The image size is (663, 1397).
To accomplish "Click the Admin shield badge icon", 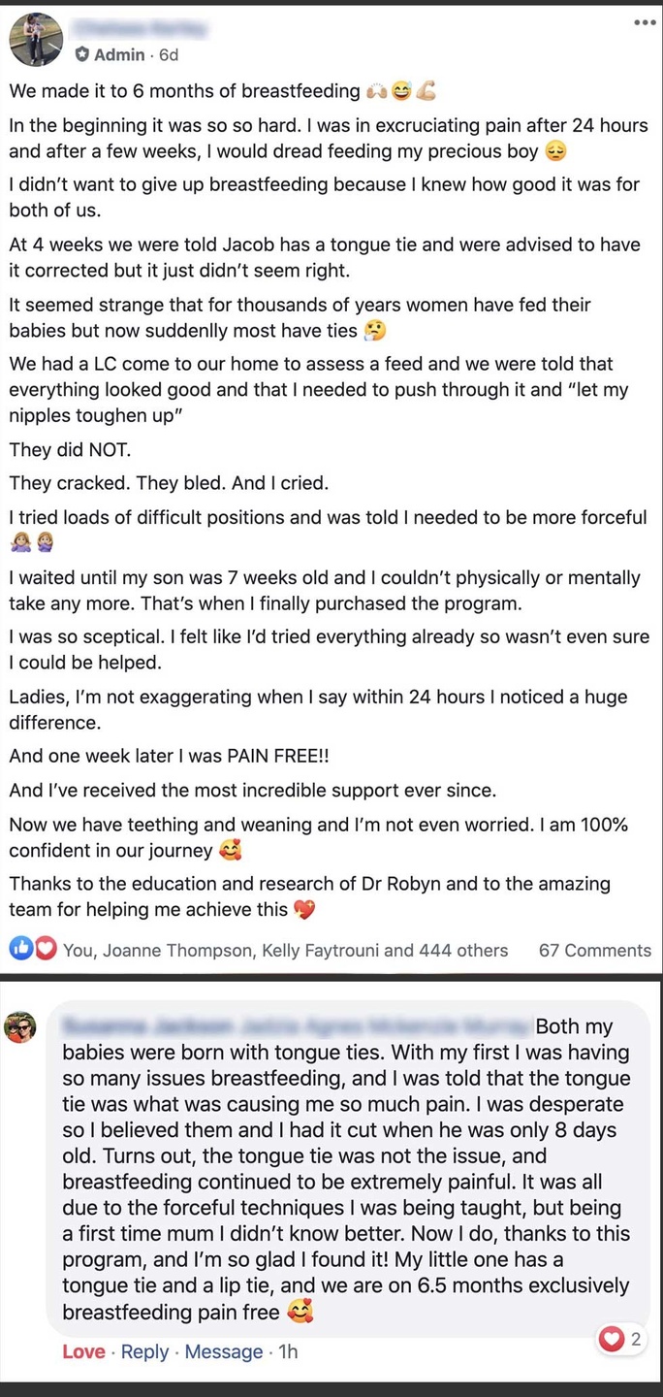I will (x=82, y=55).
